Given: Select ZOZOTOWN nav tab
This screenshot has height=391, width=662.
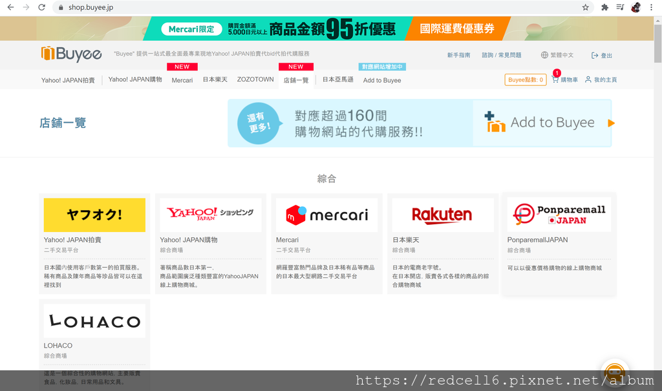Looking at the screenshot, I should pyautogui.click(x=255, y=79).
